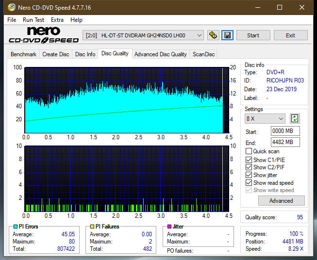Click the Advanced settings button

[x=281, y=201]
